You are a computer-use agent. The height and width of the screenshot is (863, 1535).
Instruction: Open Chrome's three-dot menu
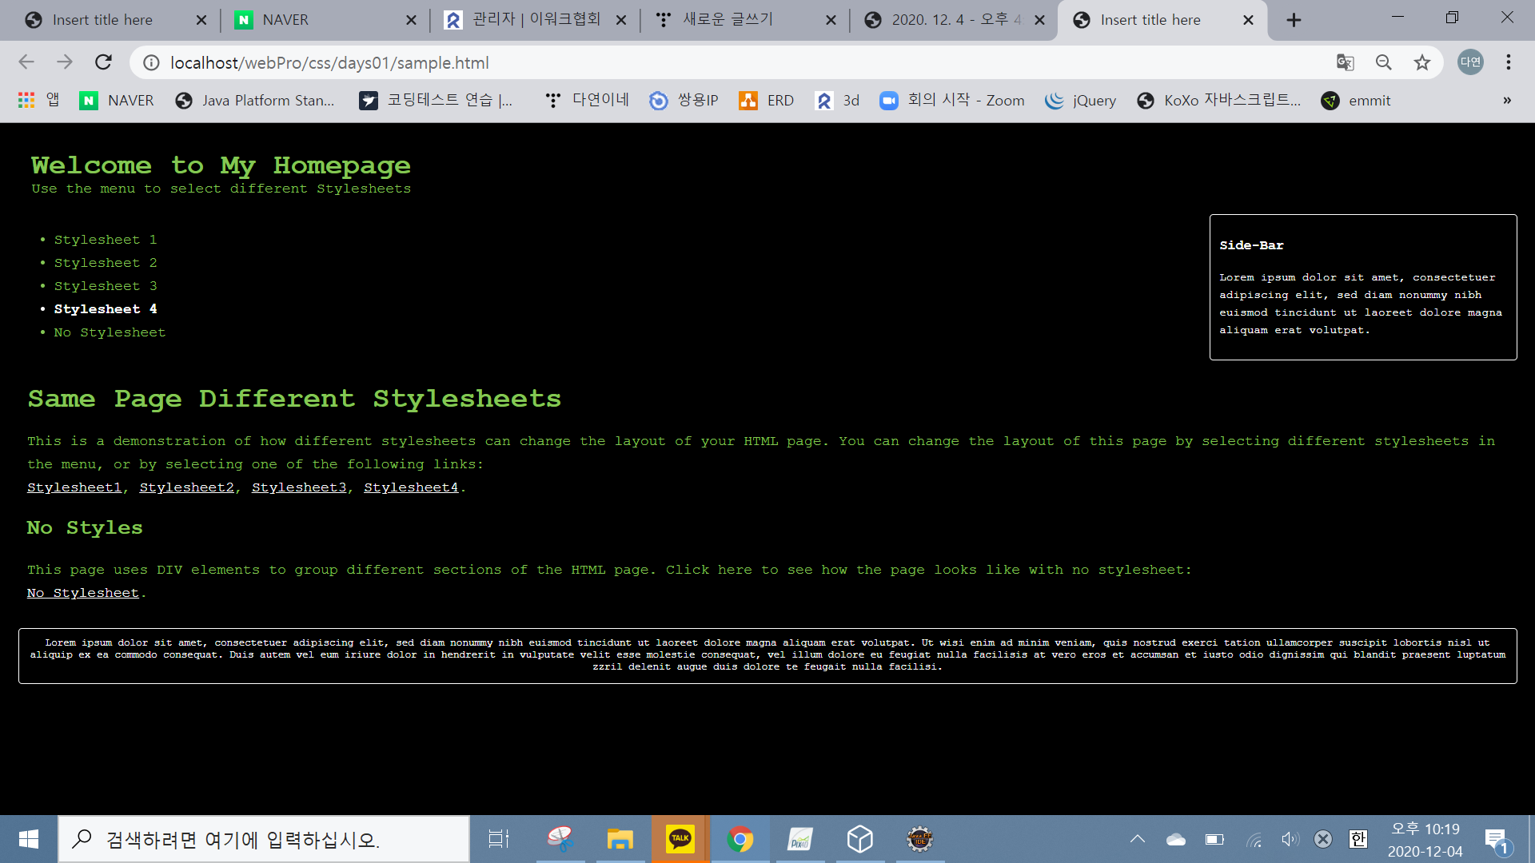(1508, 62)
